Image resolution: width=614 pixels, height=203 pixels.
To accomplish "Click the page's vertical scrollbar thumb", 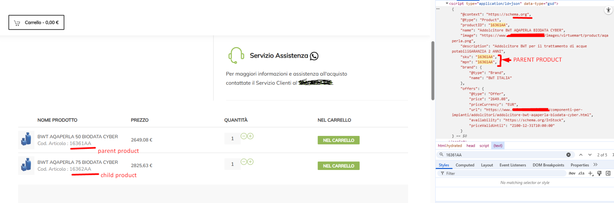I will (x=433, y=71).
